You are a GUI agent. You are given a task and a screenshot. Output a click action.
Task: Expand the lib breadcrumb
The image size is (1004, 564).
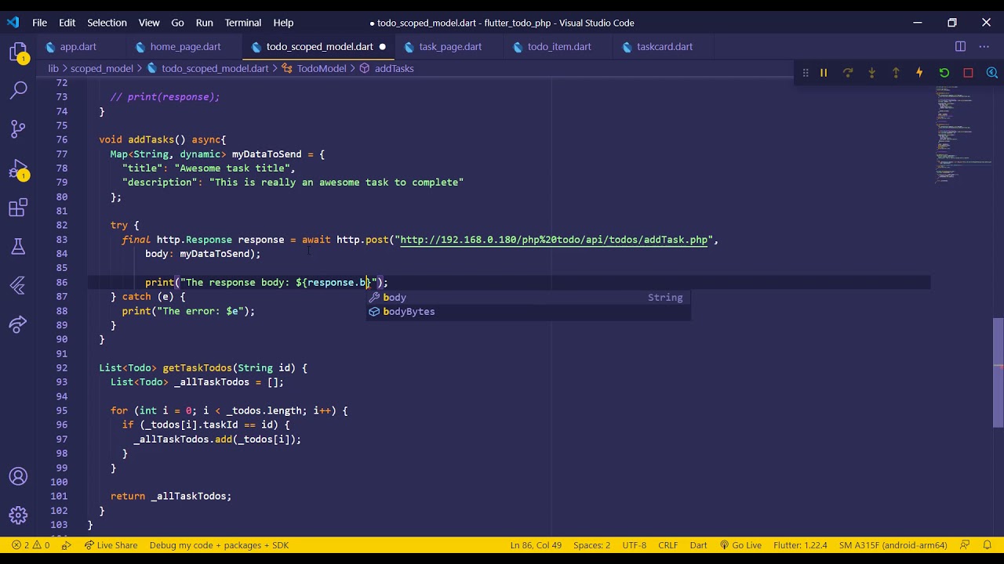click(53, 68)
